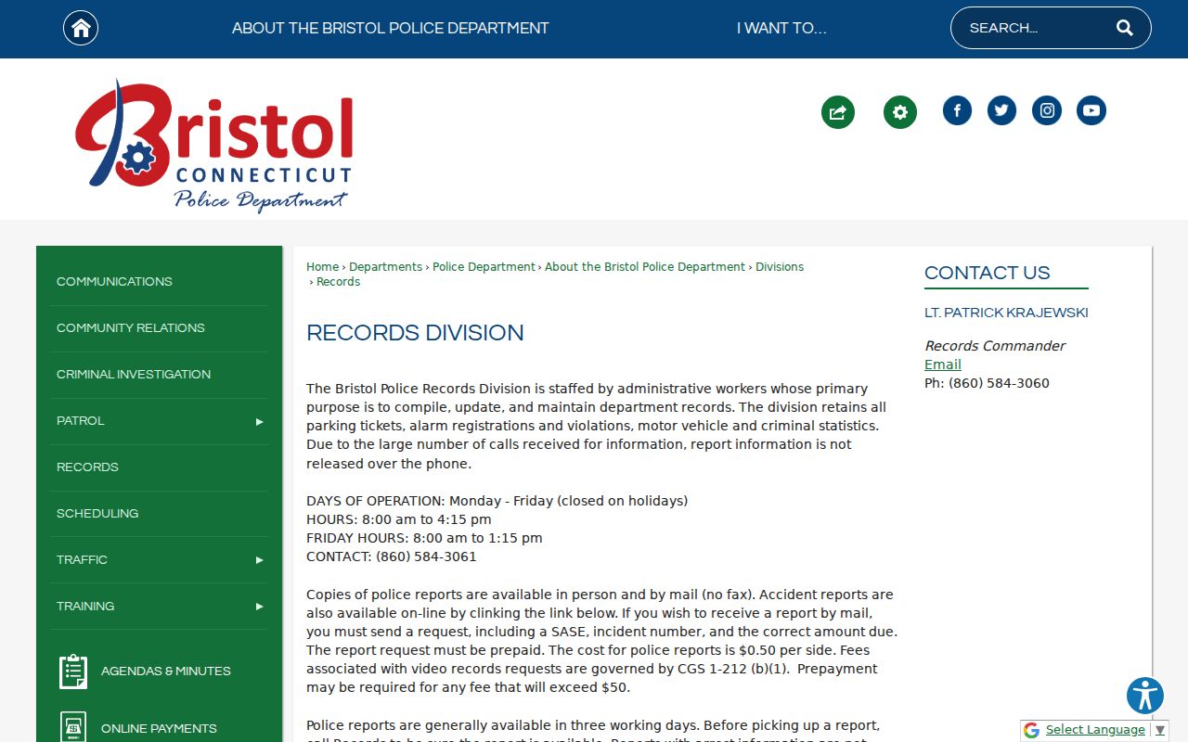
Task: Click phone number (860) 584-3060
Action: [999, 383]
